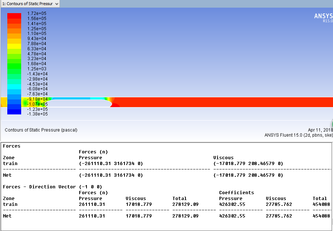
Task: Select the train row viscous vector (-17018.779 208.46579 0)
Action: 248,164
